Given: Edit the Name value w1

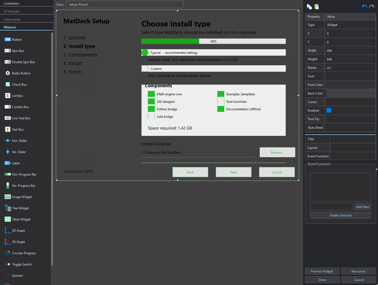Looking at the screenshot, I should (x=350, y=68).
